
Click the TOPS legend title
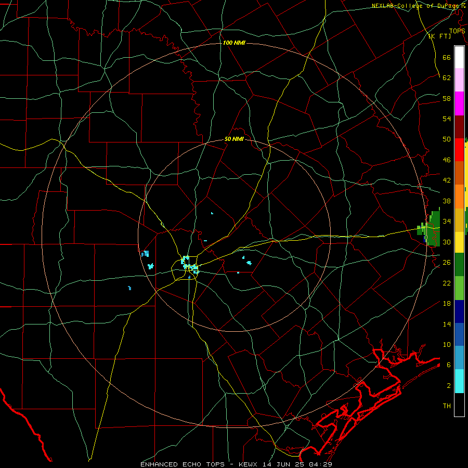457,31
